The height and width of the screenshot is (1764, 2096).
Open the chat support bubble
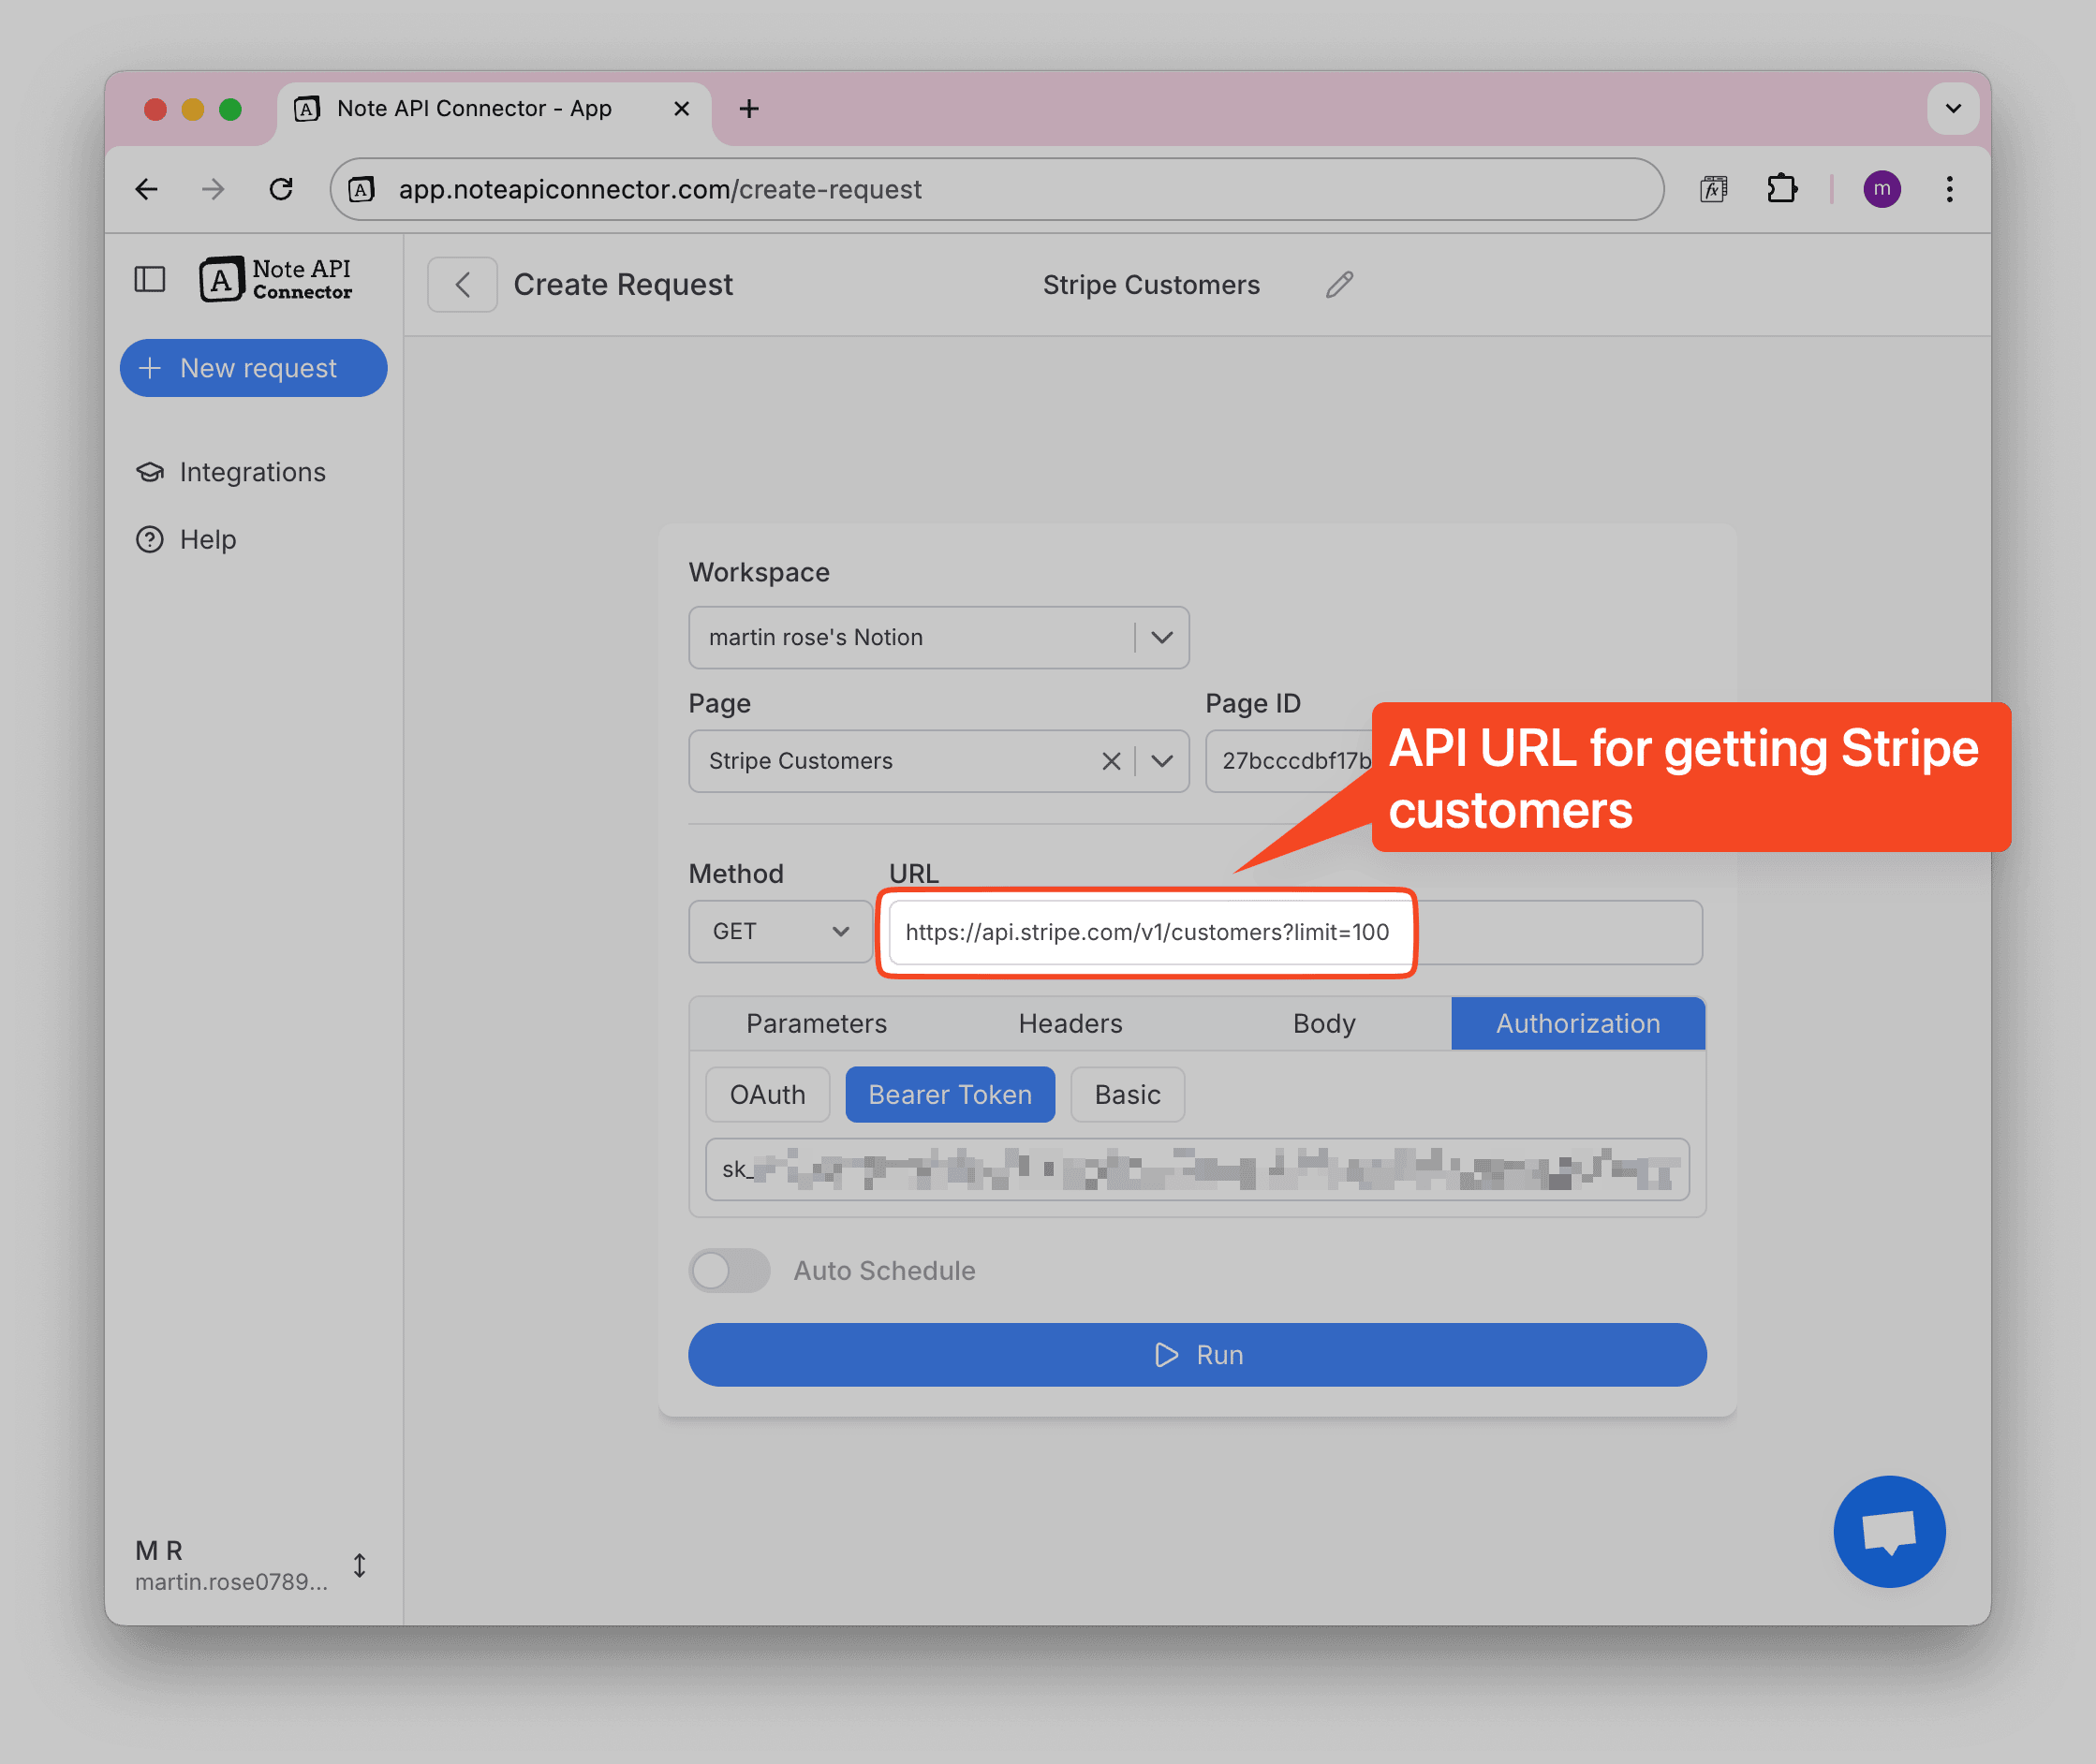point(1888,1530)
